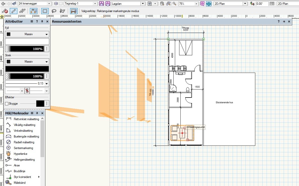Enable the Skygge effect checkbox
Screen dimensions: 299x186
[x=7, y=103]
